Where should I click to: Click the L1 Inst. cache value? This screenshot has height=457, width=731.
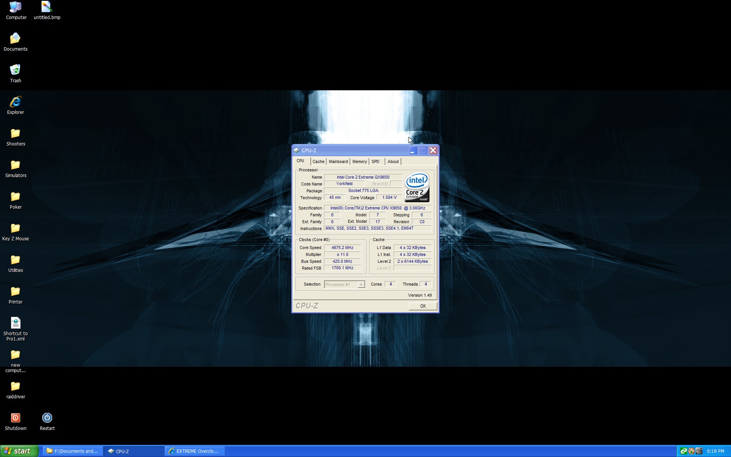pyautogui.click(x=412, y=254)
